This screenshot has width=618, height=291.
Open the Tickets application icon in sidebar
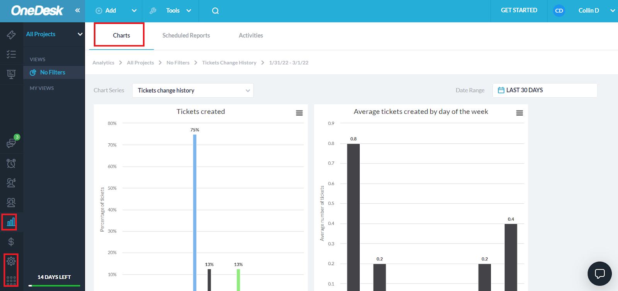click(11, 35)
